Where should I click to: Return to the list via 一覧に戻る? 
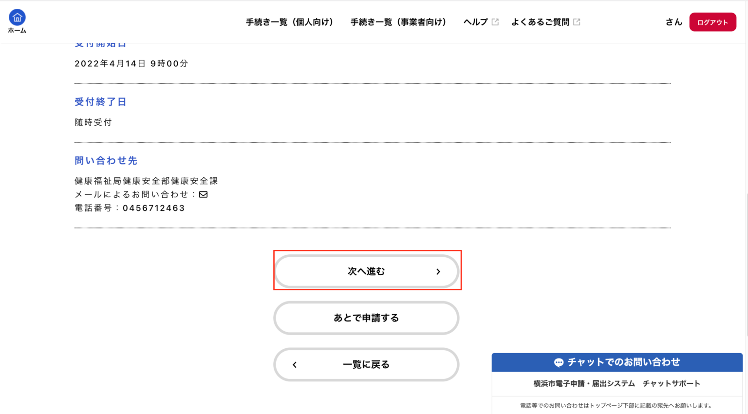click(x=366, y=364)
